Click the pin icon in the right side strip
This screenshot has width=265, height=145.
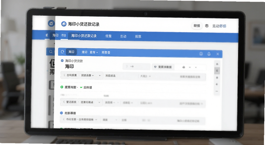pyautogui.click(x=217, y=78)
